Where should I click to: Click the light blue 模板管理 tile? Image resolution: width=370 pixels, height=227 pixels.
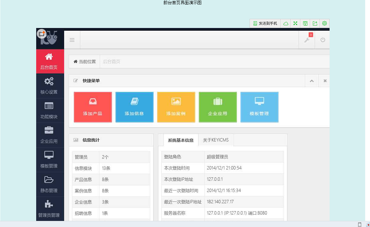pos(259,107)
